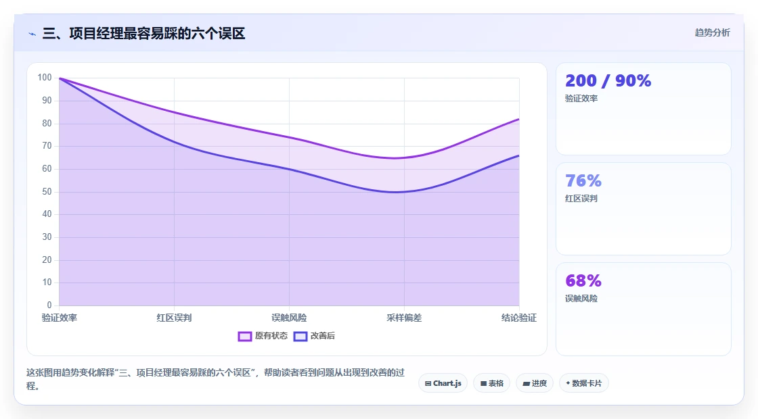The width and height of the screenshot is (758, 419).
Task: Click the 趋势分析 label in header
Action: coord(712,33)
